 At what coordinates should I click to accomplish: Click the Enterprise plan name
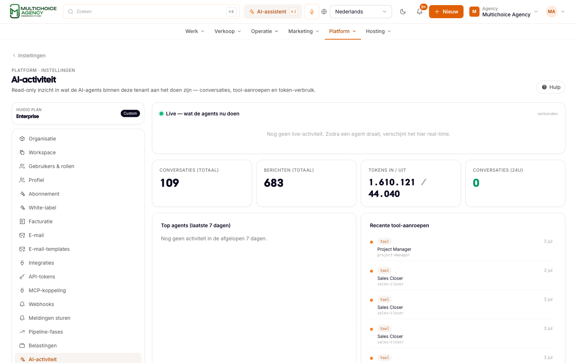pos(28,116)
